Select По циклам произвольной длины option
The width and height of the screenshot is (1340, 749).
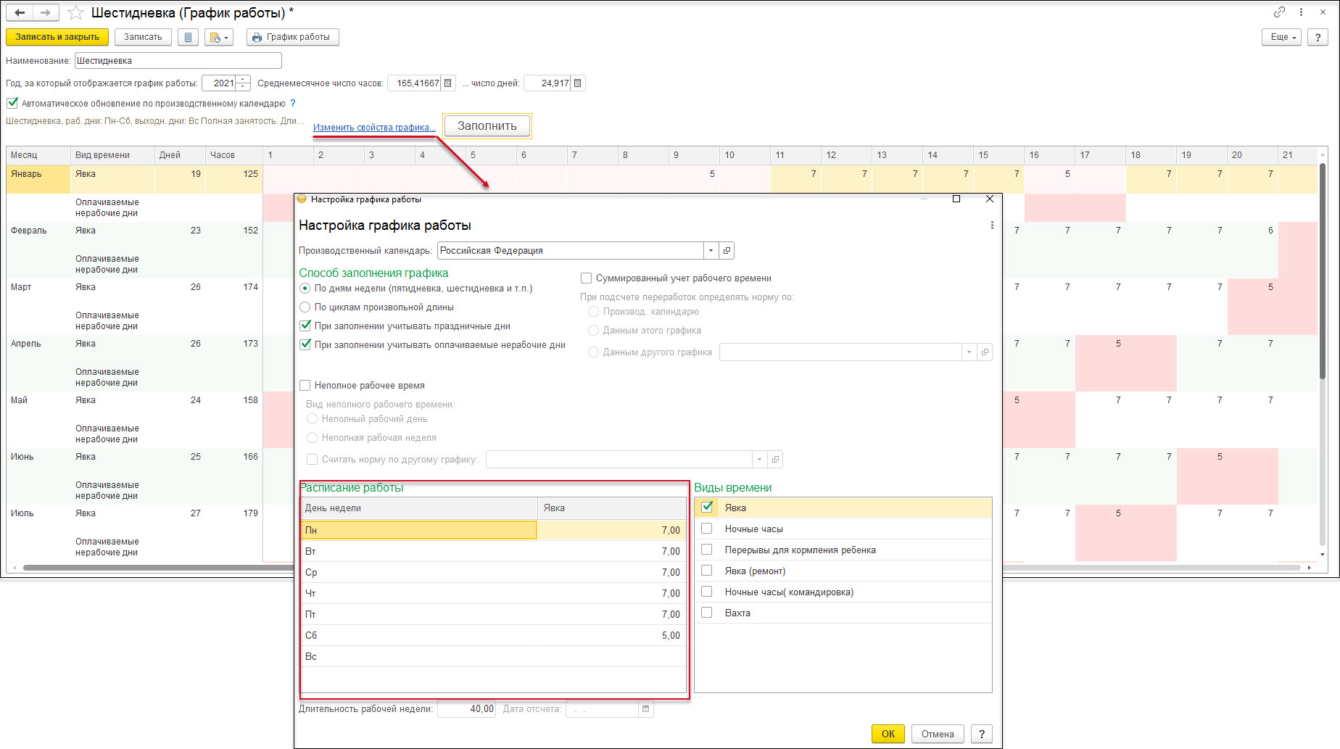coord(305,307)
